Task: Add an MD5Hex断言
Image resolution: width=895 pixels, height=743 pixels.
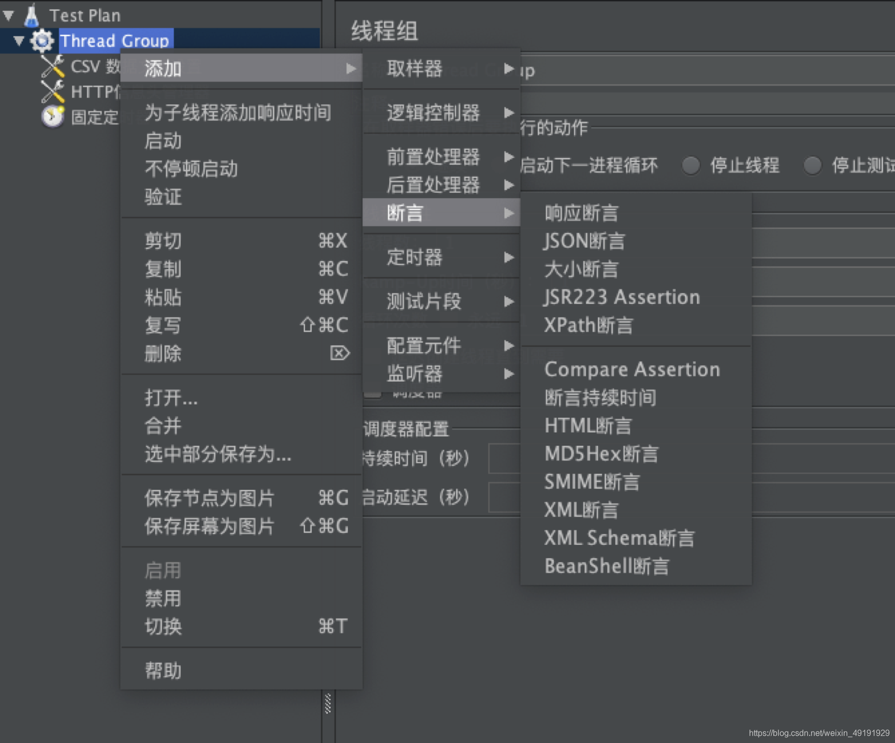Action: pos(636,454)
